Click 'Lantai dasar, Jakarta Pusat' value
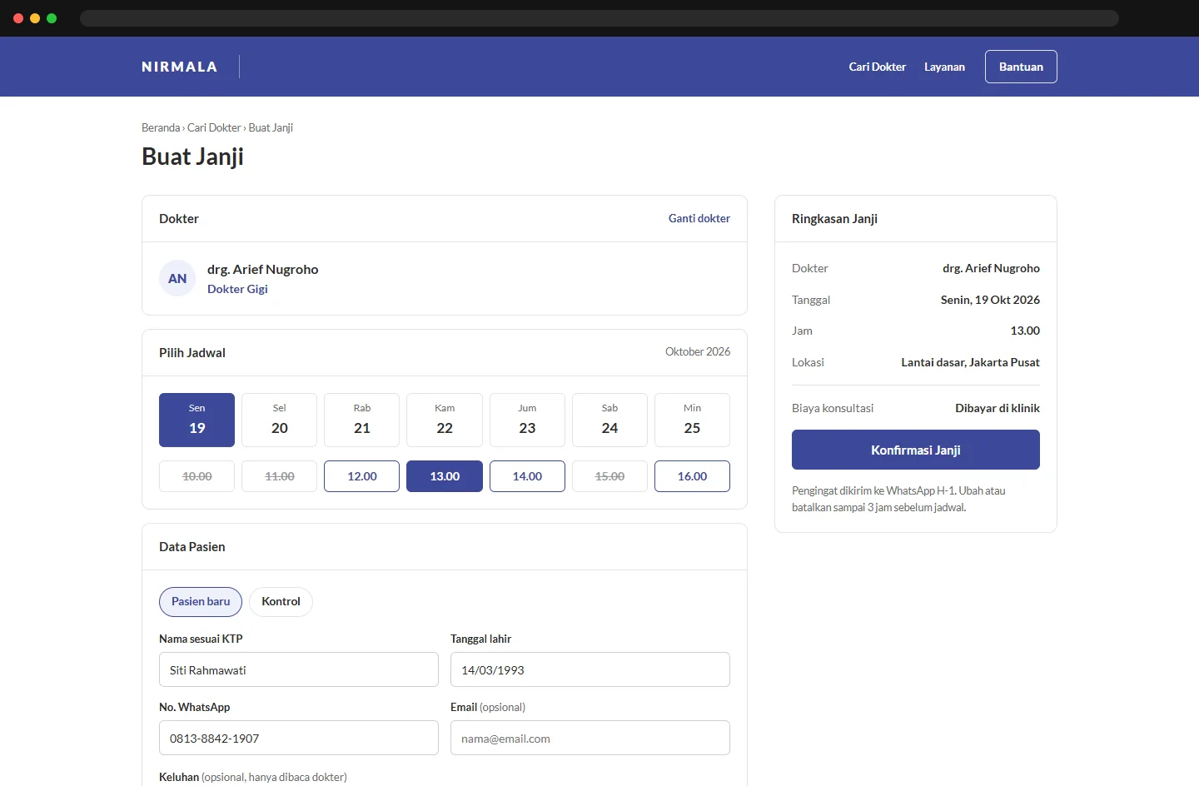Image resolution: width=1199 pixels, height=786 pixels. (970, 362)
